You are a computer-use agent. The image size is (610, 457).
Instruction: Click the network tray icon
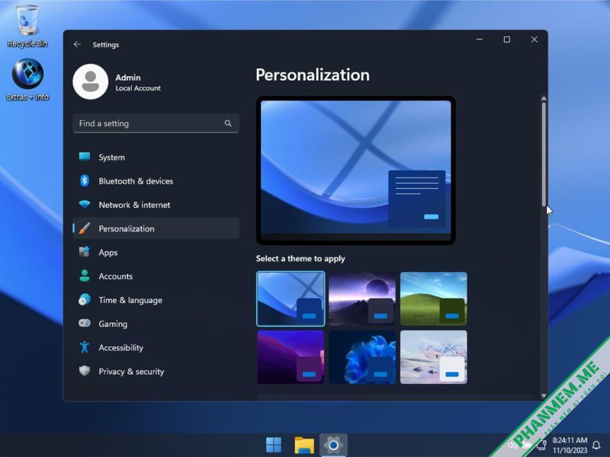coord(541,445)
